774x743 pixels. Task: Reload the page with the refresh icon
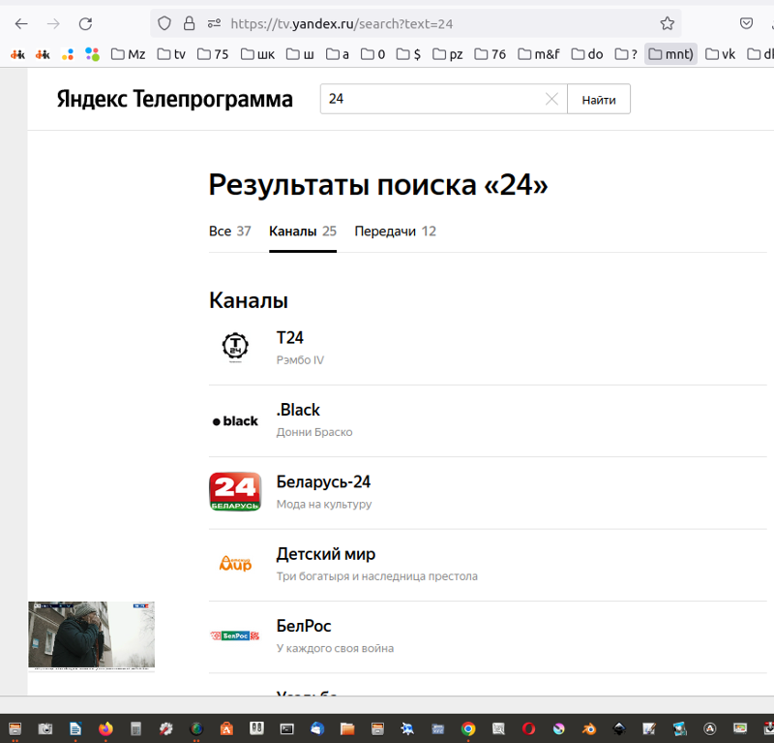[85, 23]
